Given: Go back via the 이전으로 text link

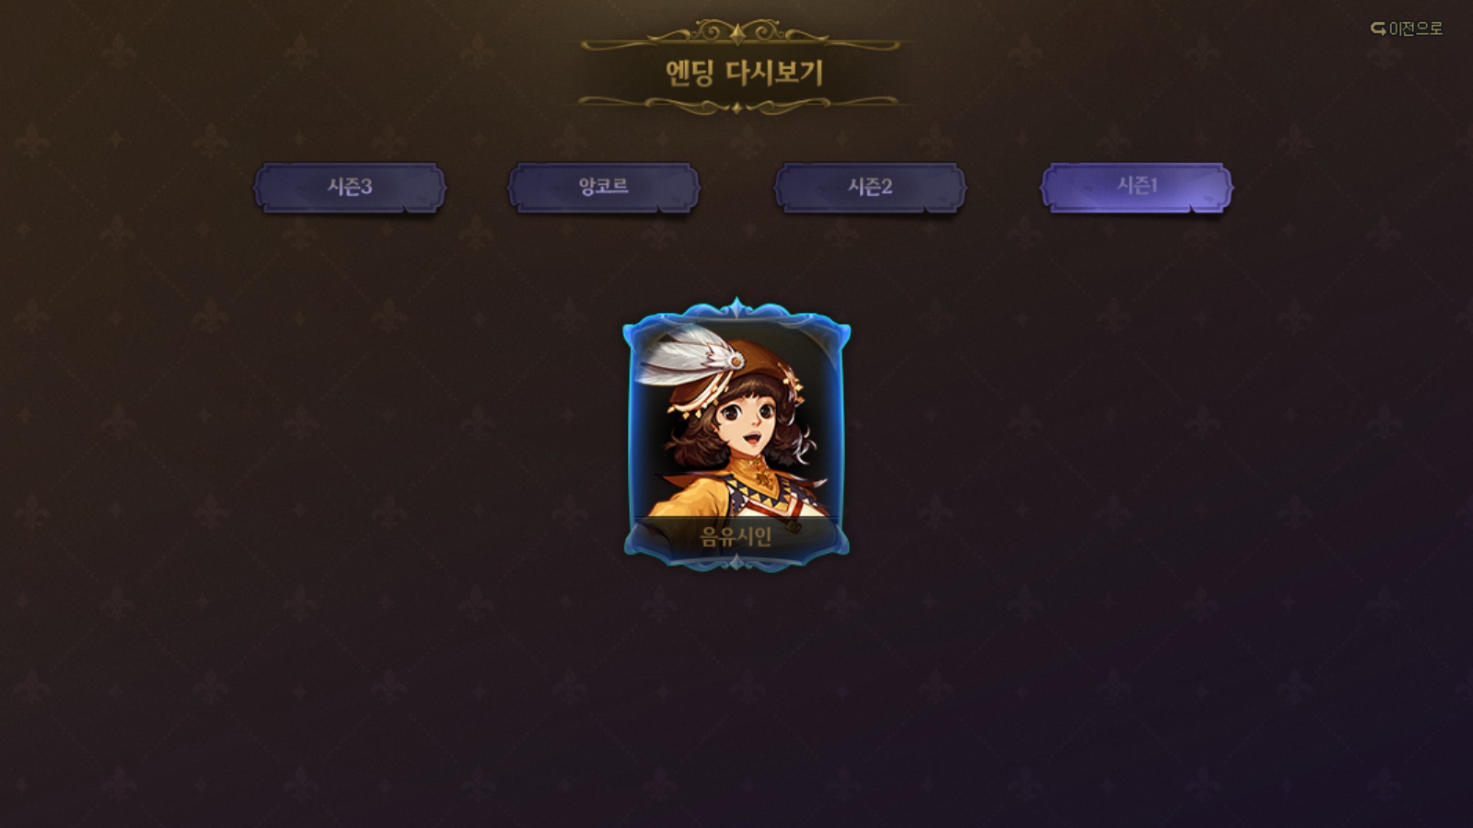Looking at the screenshot, I should pos(1415,29).
